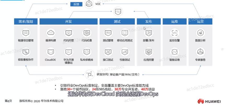
Task: Select the 测试管理 icon
Action: pos(108,33)
